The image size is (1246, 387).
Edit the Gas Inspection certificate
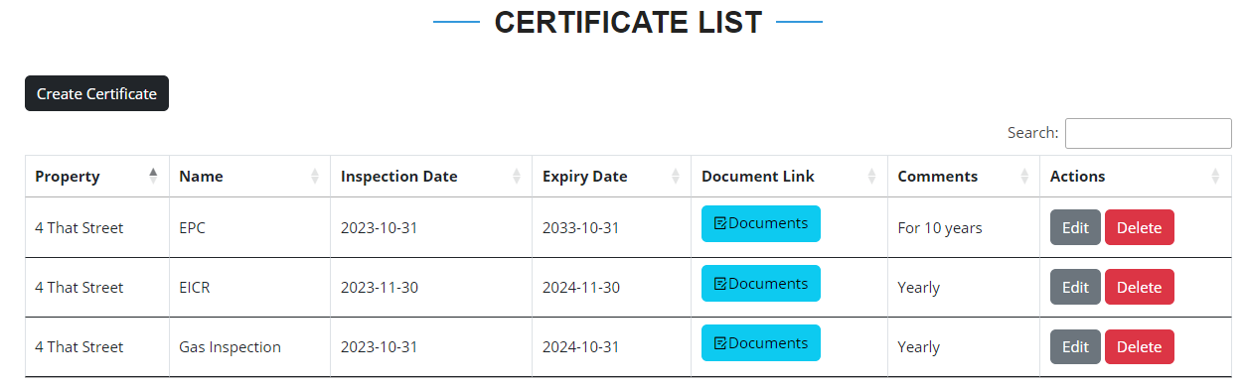pyautogui.click(x=1075, y=347)
